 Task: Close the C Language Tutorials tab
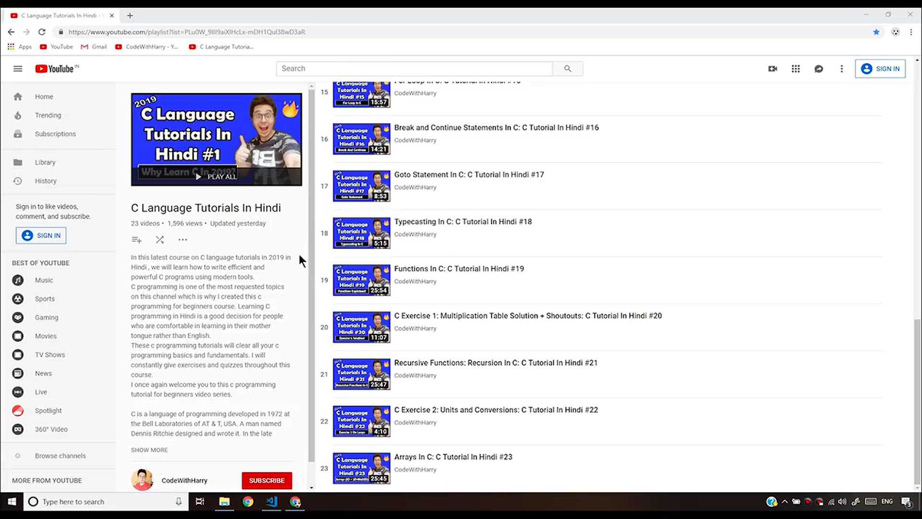111,15
